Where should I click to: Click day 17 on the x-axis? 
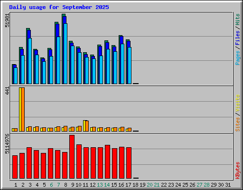pos(128,185)
